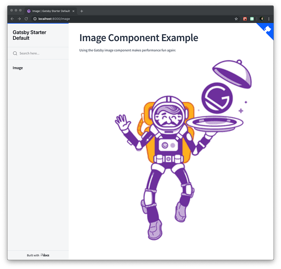Open the green browser extension icon
Image resolution: width=281 pixels, height=269 pixels.
coord(252,19)
